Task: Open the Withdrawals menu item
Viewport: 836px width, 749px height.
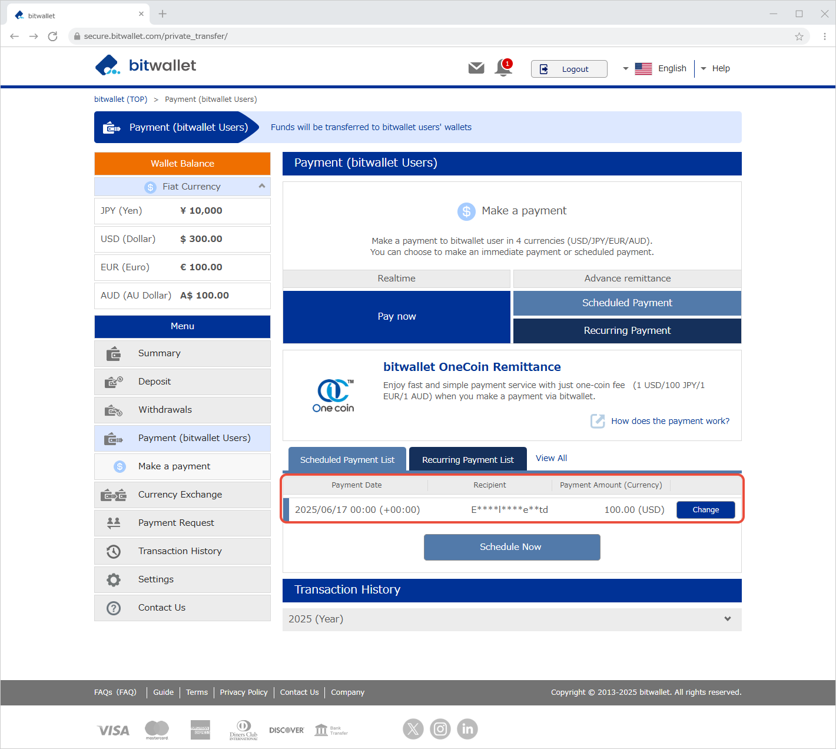Action: 183,410
